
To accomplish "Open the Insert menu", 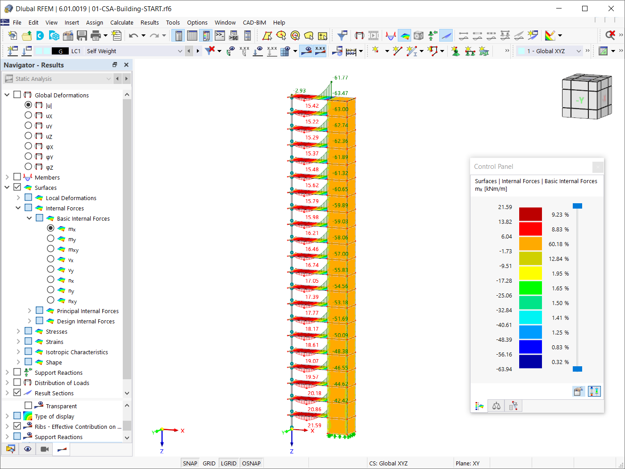I will [x=71, y=22].
